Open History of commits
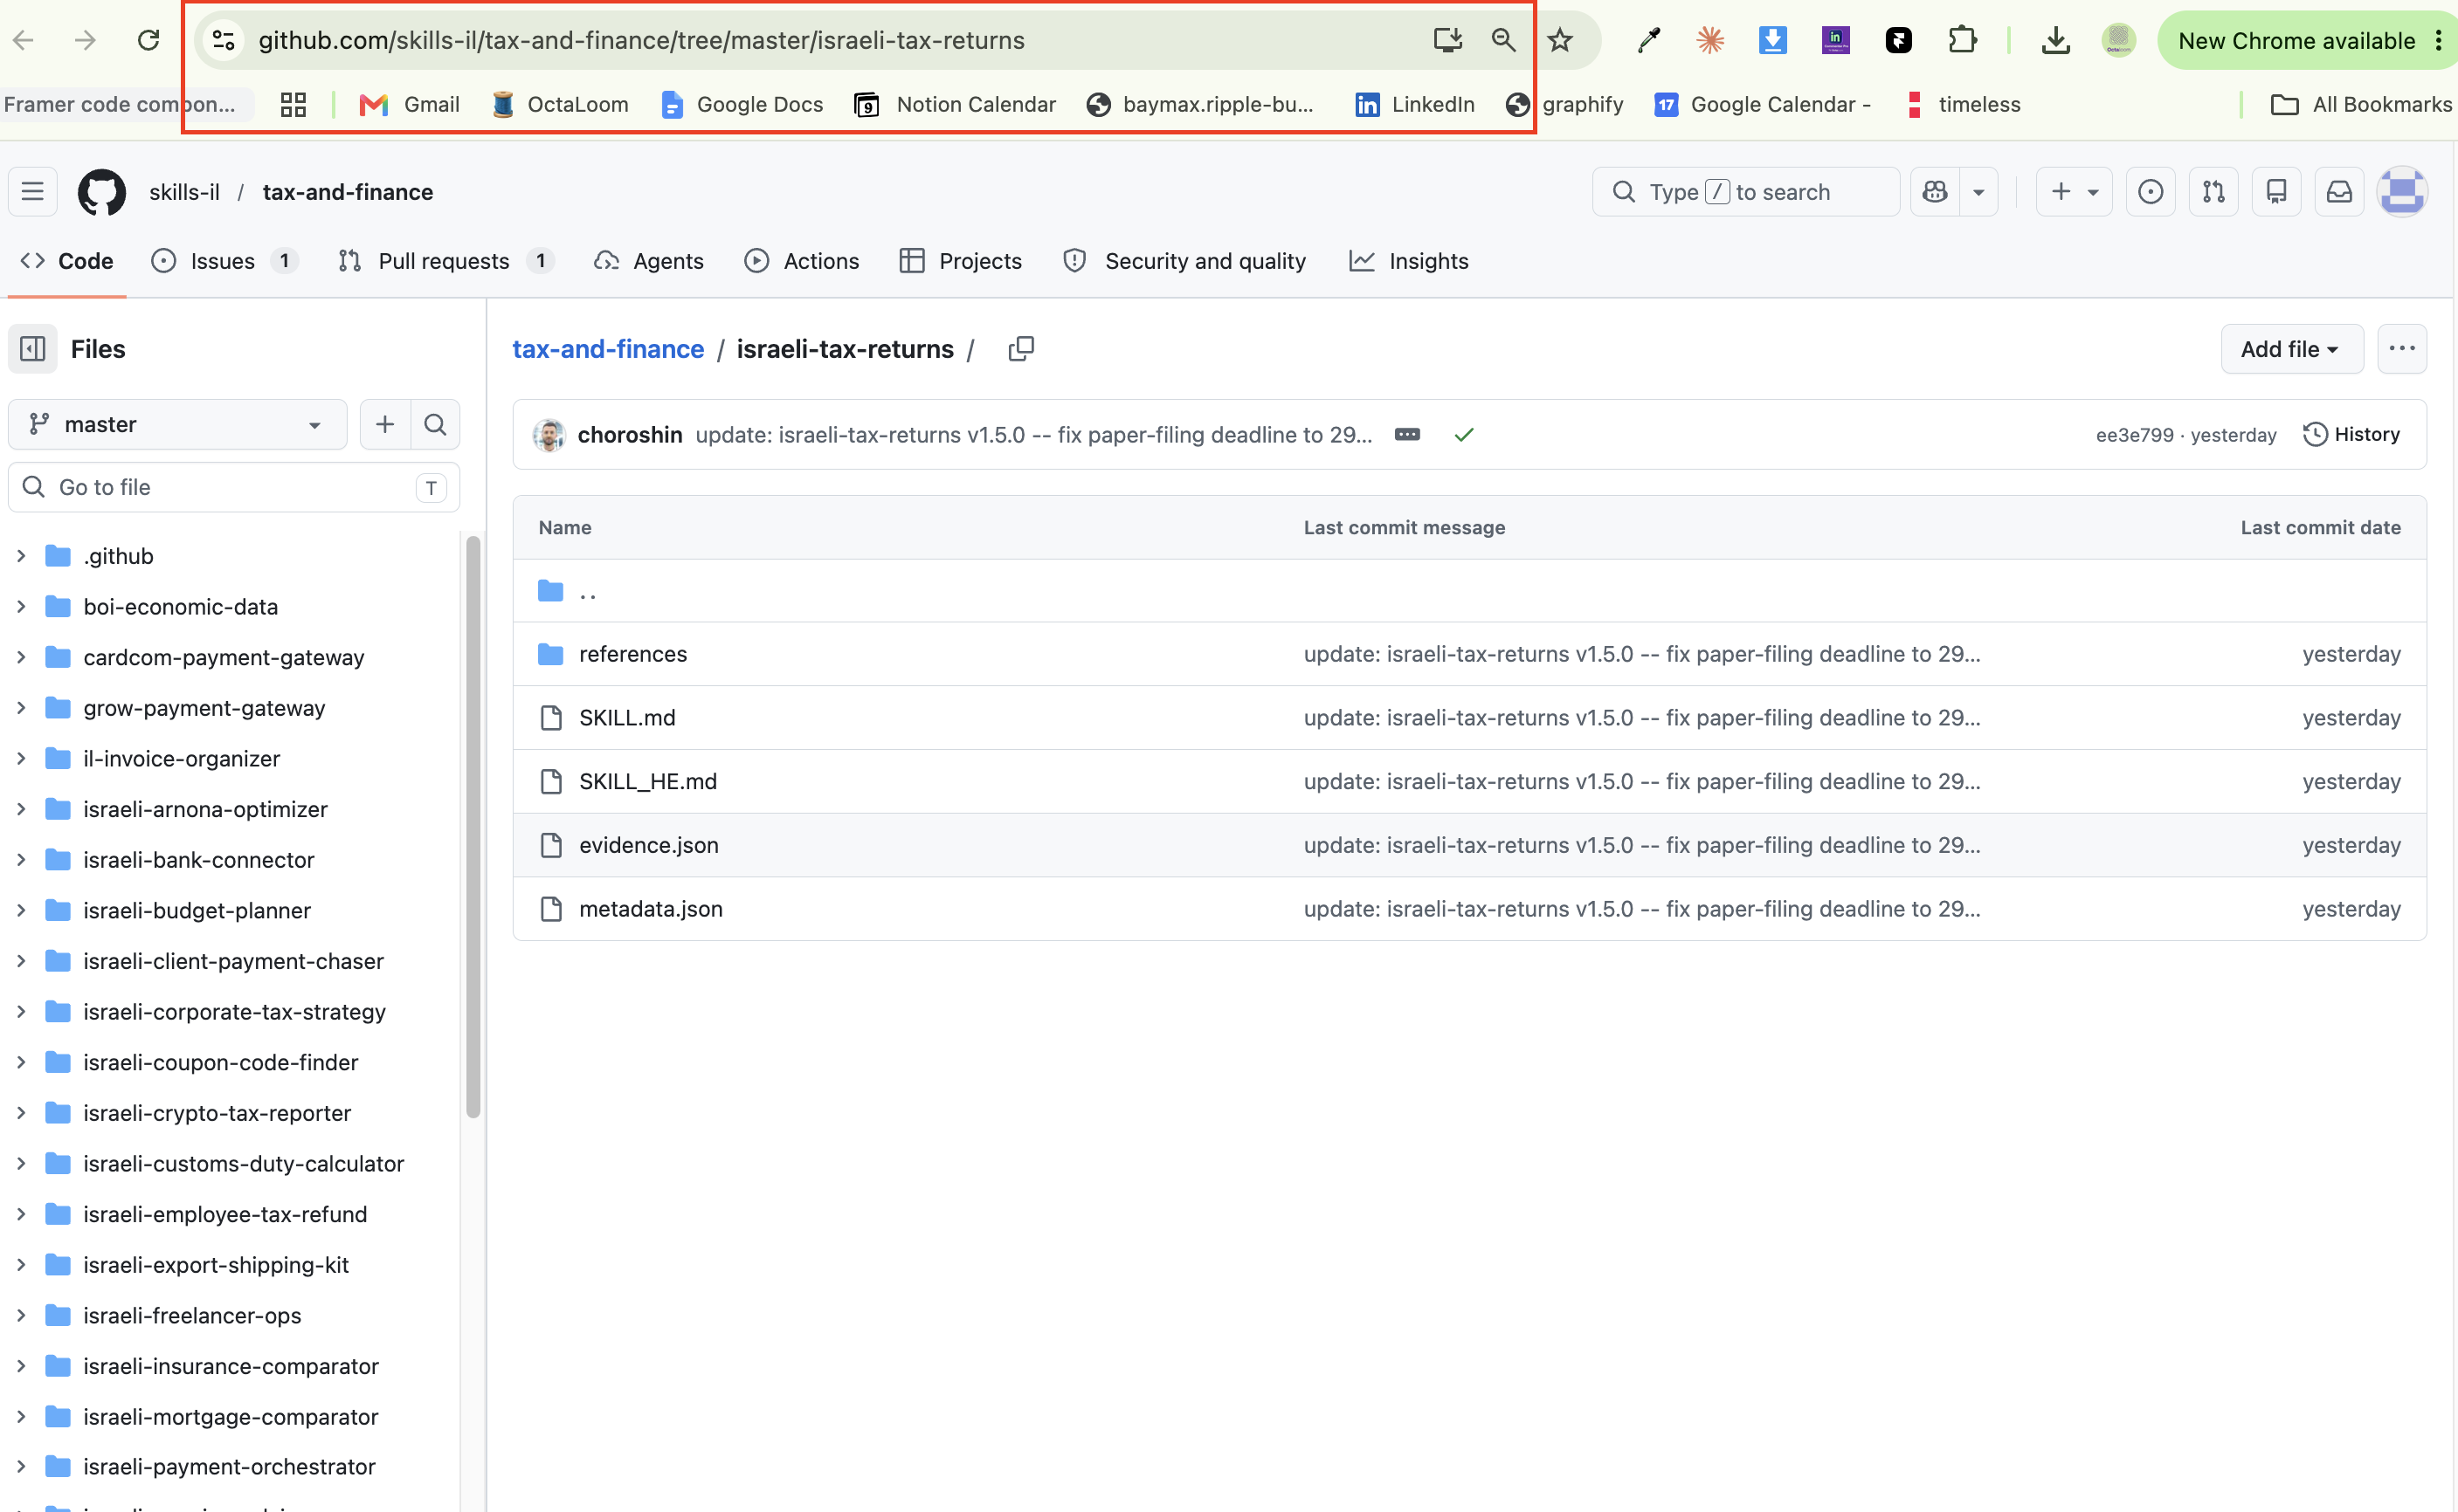The width and height of the screenshot is (2458, 1512). (x=2352, y=434)
